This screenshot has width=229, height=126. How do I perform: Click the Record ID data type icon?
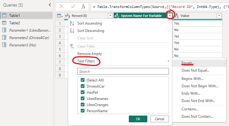(x=67, y=16)
